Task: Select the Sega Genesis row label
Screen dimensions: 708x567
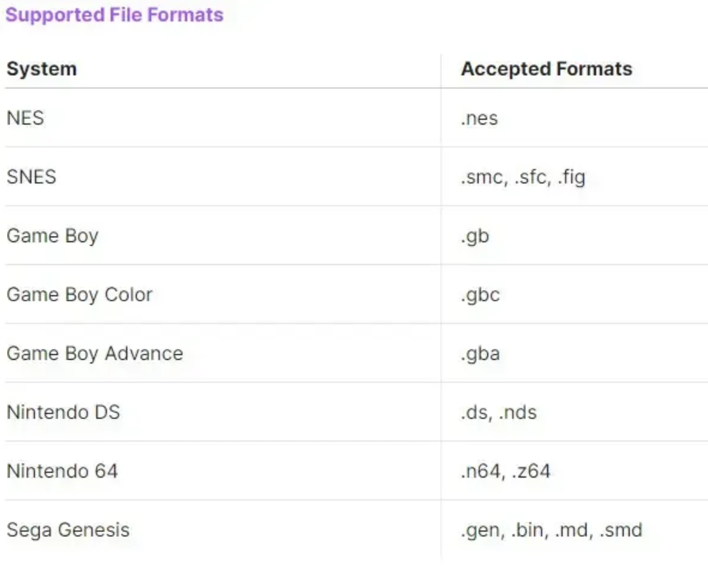Action: 68,530
